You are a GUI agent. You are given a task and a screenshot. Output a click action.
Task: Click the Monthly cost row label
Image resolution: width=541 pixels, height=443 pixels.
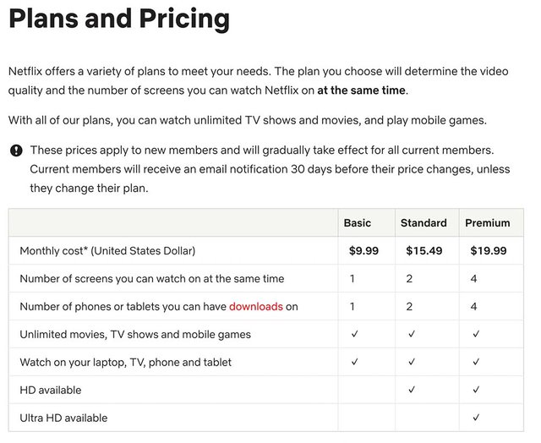click(107, 250)
